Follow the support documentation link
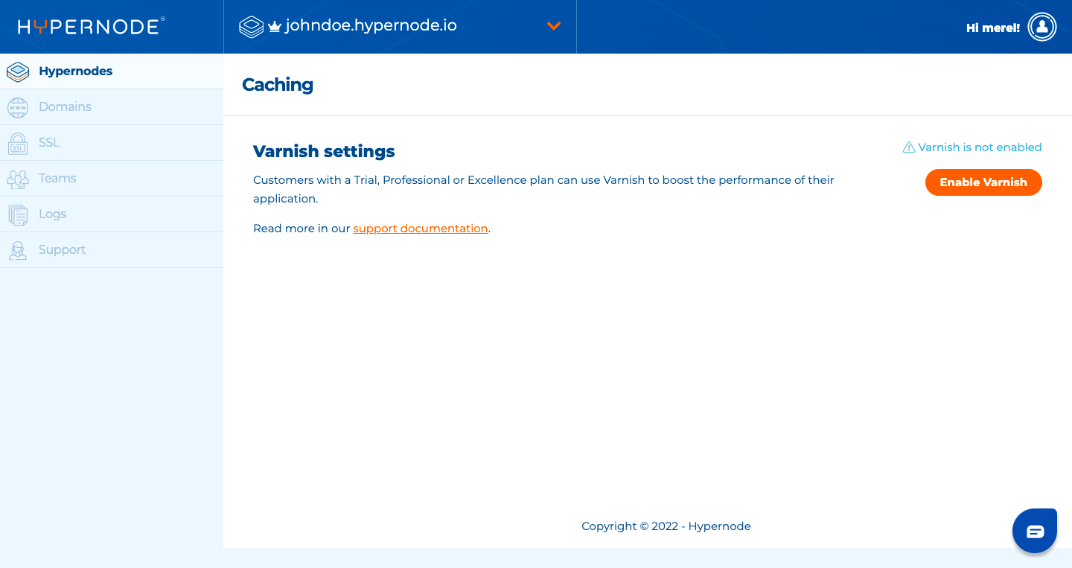 421,229
